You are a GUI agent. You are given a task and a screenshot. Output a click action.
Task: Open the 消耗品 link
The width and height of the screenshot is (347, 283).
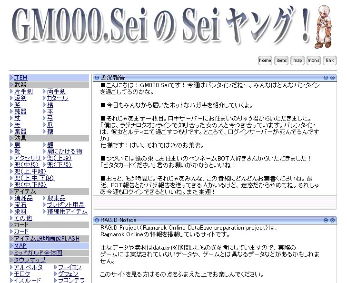coord(23,198)
